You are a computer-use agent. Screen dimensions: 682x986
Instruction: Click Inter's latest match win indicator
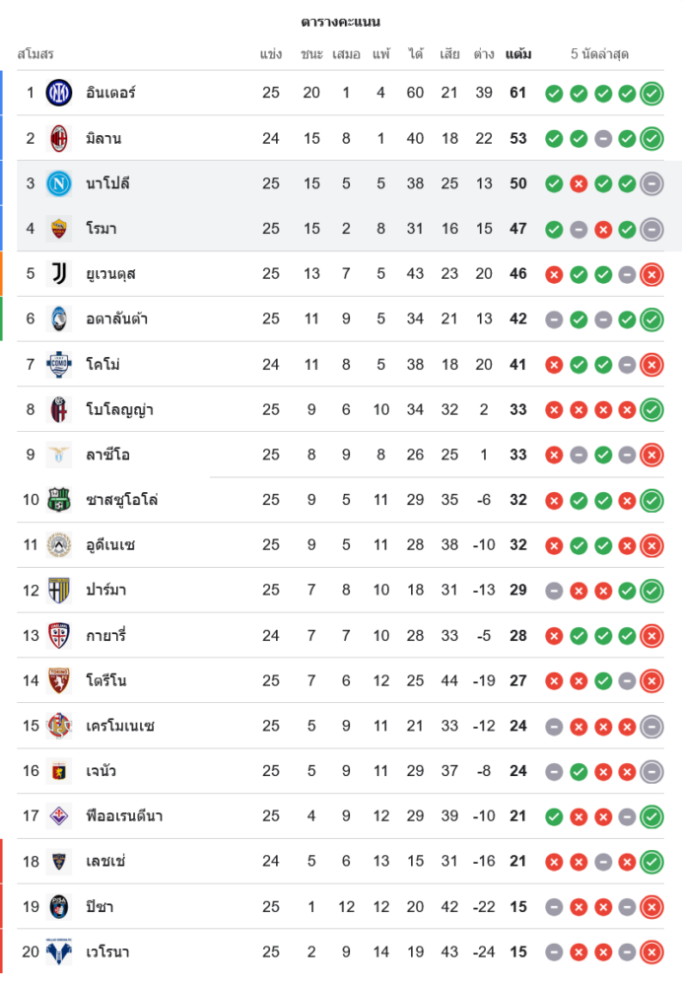pos(651,94)
